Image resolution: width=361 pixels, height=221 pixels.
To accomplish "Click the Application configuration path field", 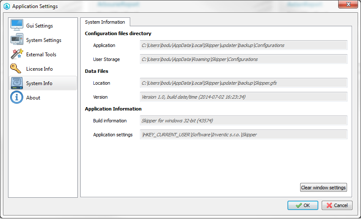I will [x=243, y=45].
